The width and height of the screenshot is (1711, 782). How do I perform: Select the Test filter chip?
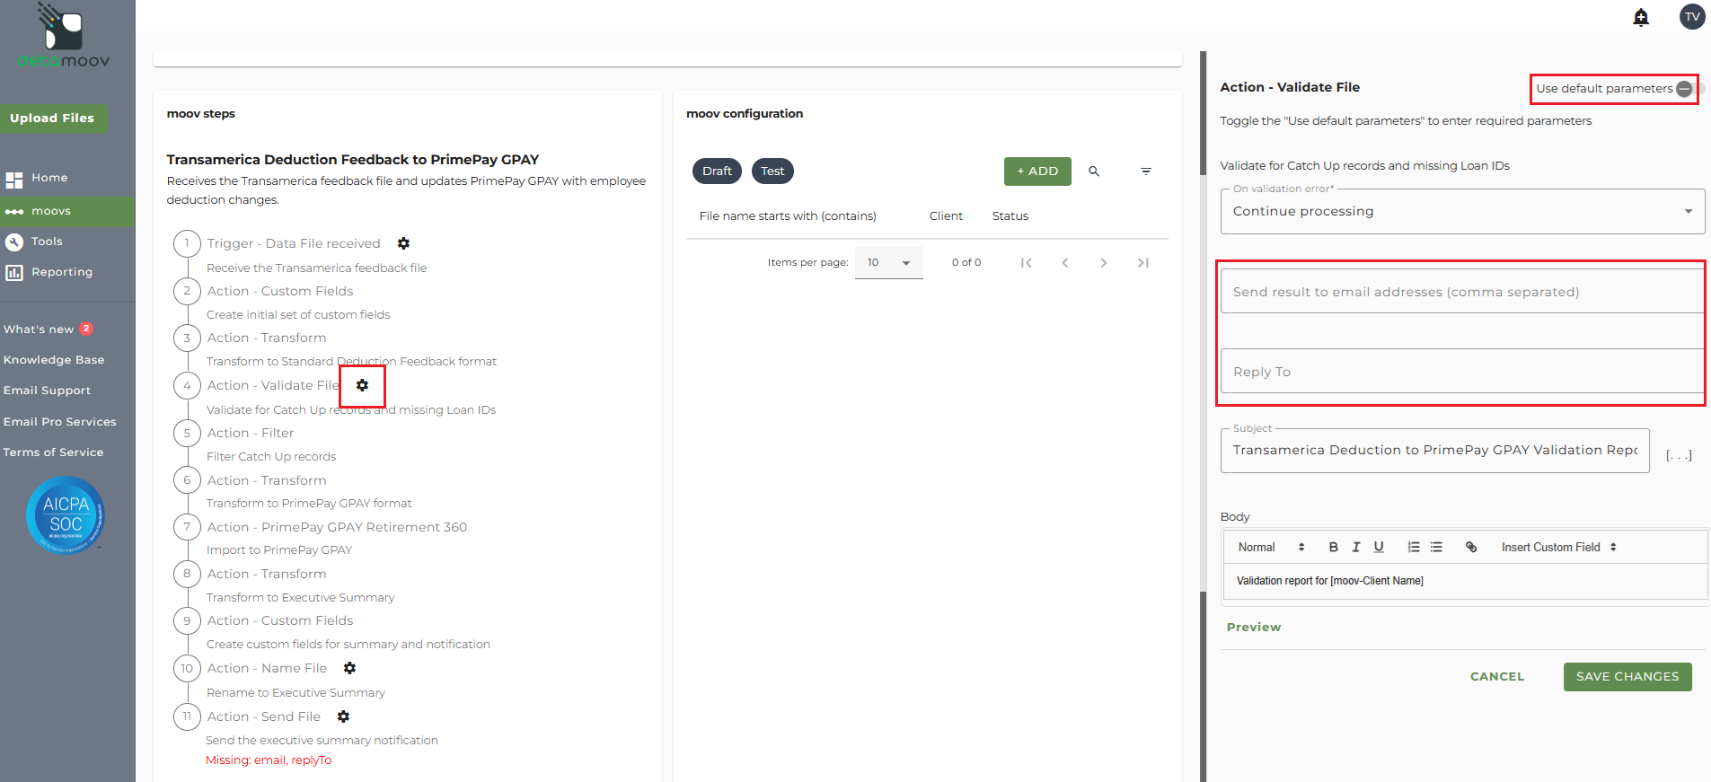772,171
